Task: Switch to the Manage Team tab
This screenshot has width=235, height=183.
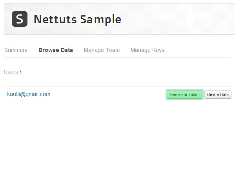Action: point(102,50)
